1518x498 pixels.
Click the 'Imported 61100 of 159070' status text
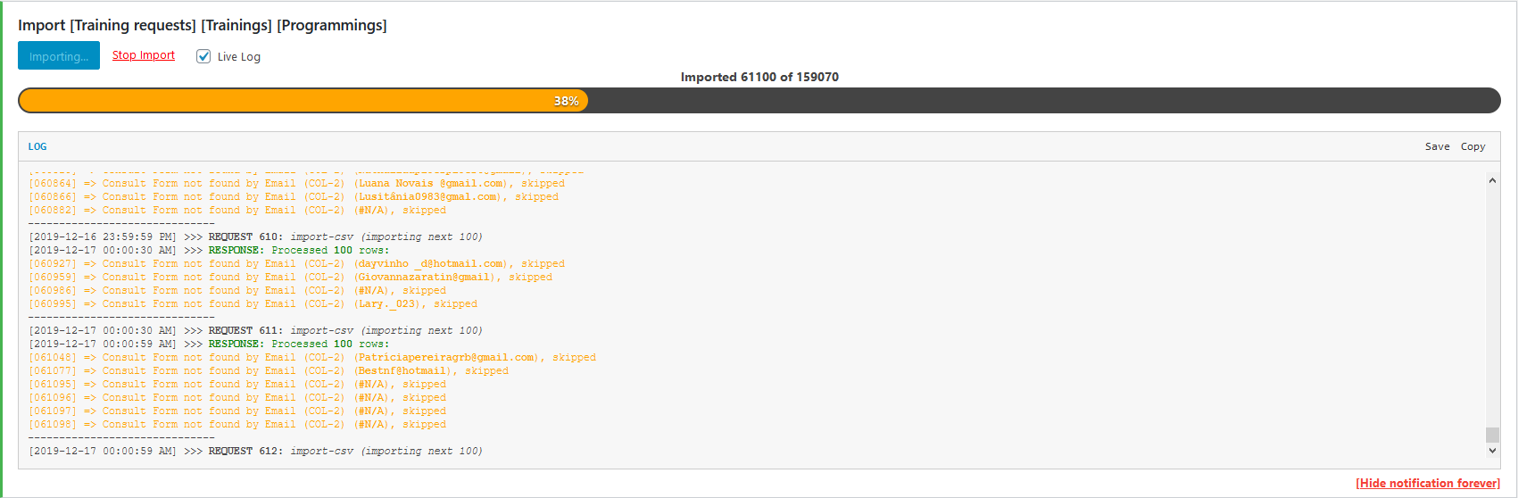click(759, 77)
